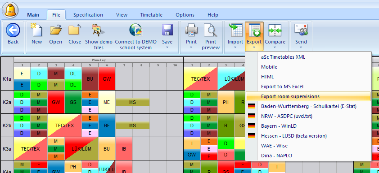Click the blue Back arrow icon
This screenshot has width=379, height=173.
[x=13, y=30]
